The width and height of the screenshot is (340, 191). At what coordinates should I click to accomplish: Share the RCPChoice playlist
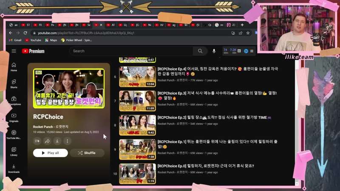pyautogui.click(x=47, y=141)
